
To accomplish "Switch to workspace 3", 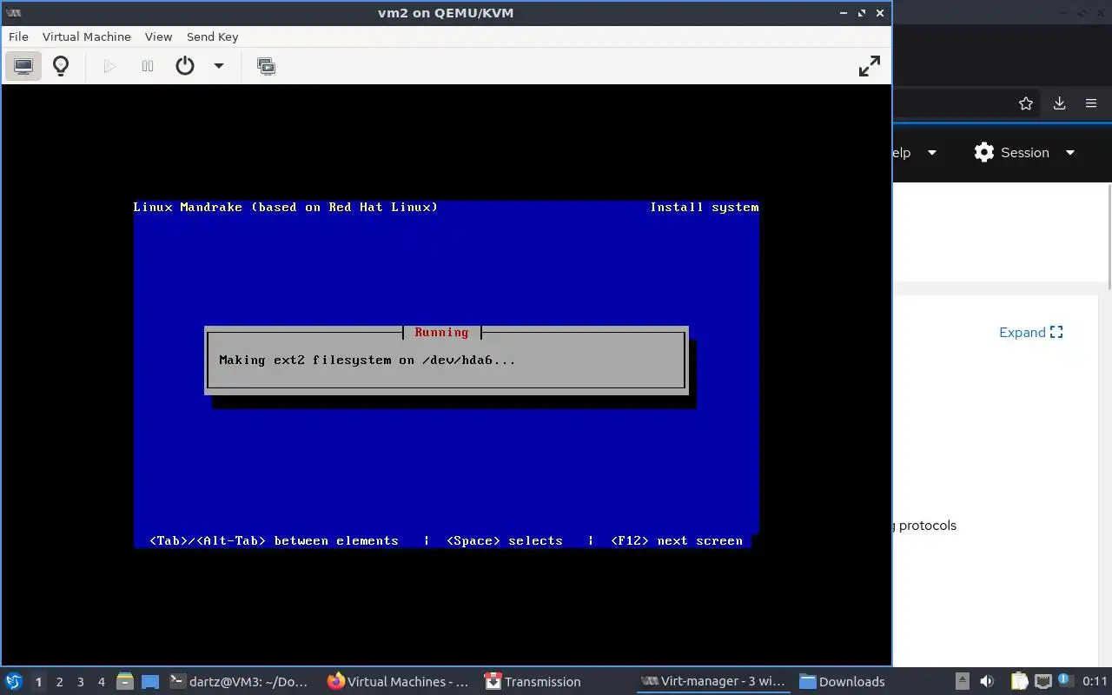I will (80, 682).
